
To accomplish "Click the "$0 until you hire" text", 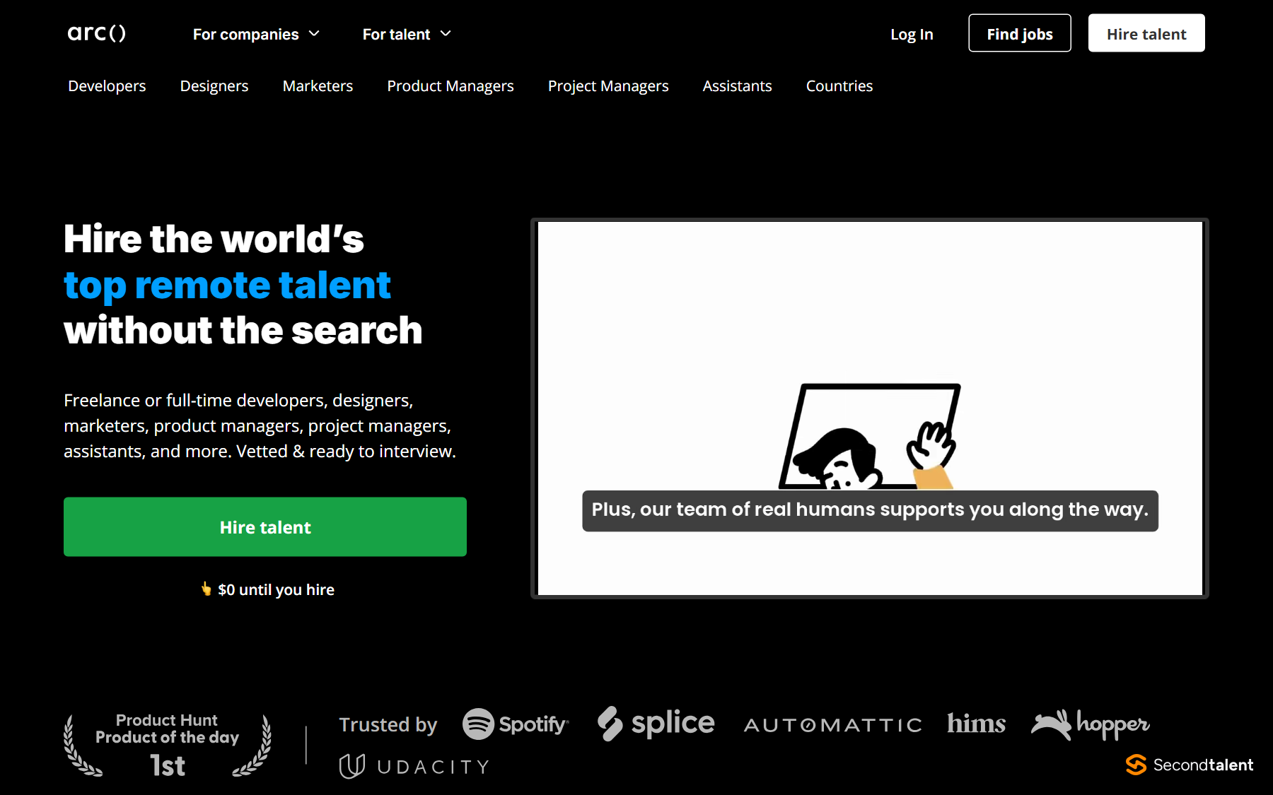I will (276, 589).
